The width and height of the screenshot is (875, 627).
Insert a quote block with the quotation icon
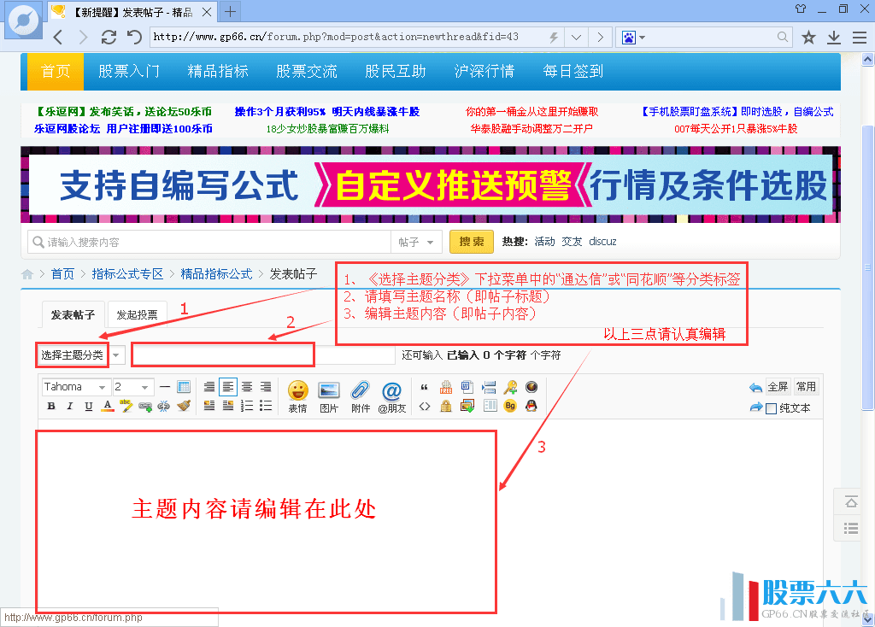[424, 387]
